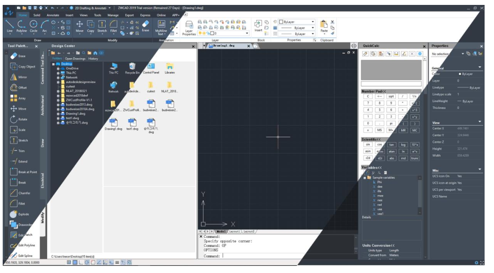Click the number 7 key in QuickCalc
This screenshot has height=273, width=494.
(x=368, y=103)
